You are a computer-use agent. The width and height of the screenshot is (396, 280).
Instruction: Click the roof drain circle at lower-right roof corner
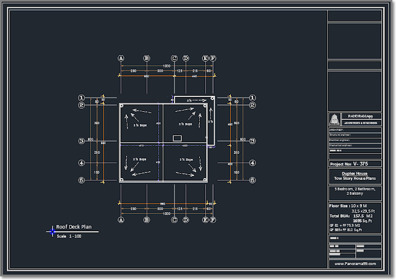coord(205,180)
